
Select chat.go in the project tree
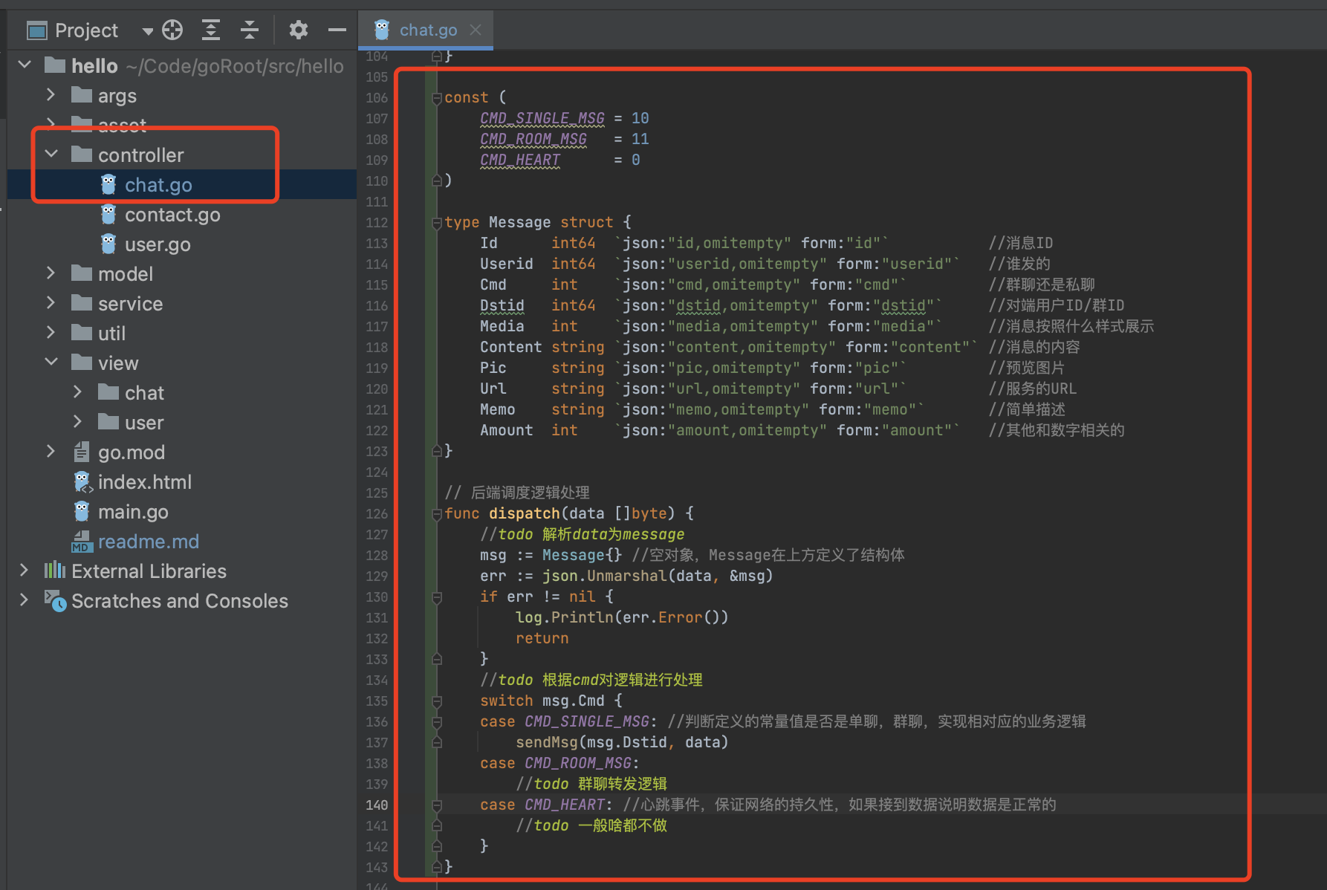(x=158, y=185)
